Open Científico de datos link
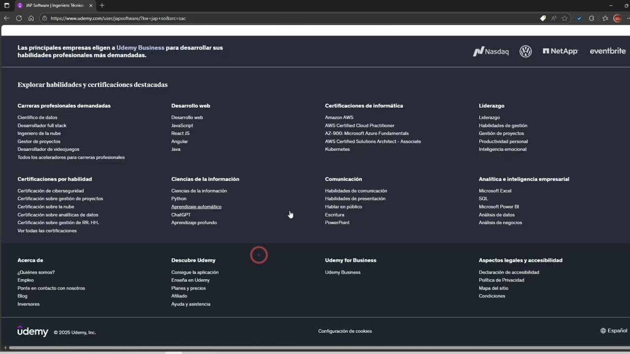The image size is (630, 354). pyautogui.click(x=37, y=118)
